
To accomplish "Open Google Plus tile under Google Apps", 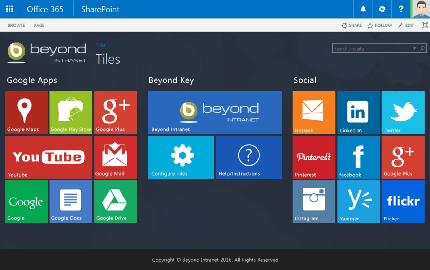I will 116,113.
